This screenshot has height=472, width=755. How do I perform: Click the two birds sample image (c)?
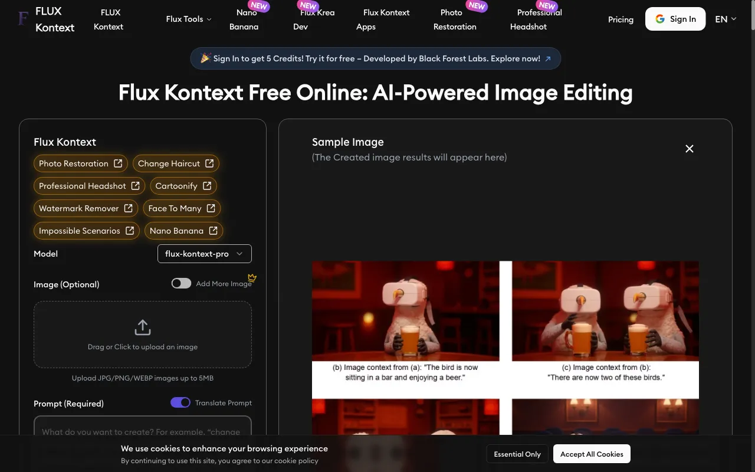pyautogui.click(x=605, y=311)
